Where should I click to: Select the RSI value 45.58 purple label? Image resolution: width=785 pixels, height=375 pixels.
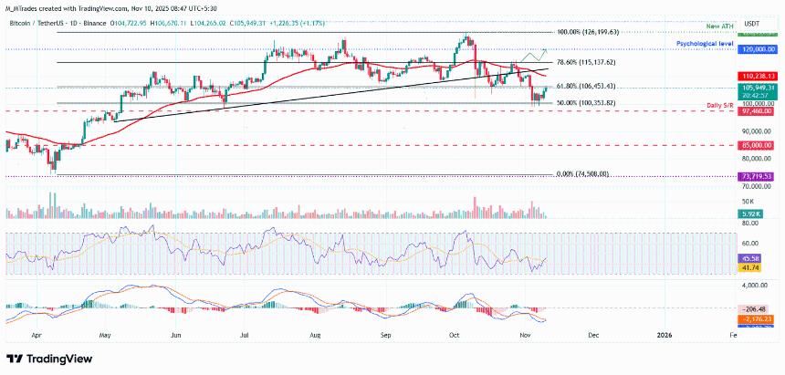tap(749, 260)
